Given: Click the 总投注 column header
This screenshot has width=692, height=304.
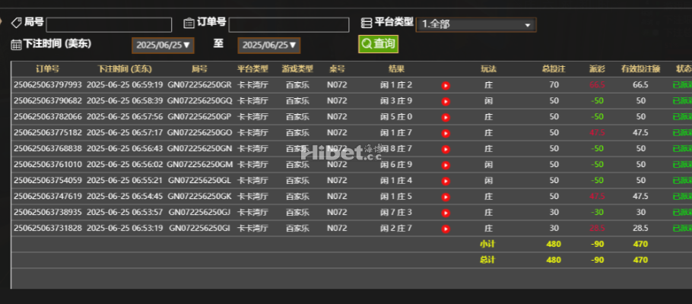Looking at the screenshot, I should coord(554,69).
